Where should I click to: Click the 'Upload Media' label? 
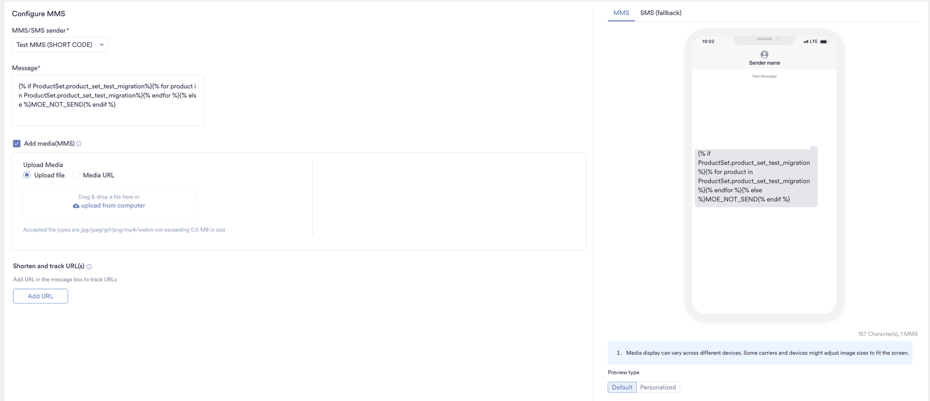coord(43,165)
